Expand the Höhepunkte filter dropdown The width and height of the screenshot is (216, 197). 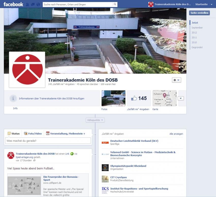95,120
